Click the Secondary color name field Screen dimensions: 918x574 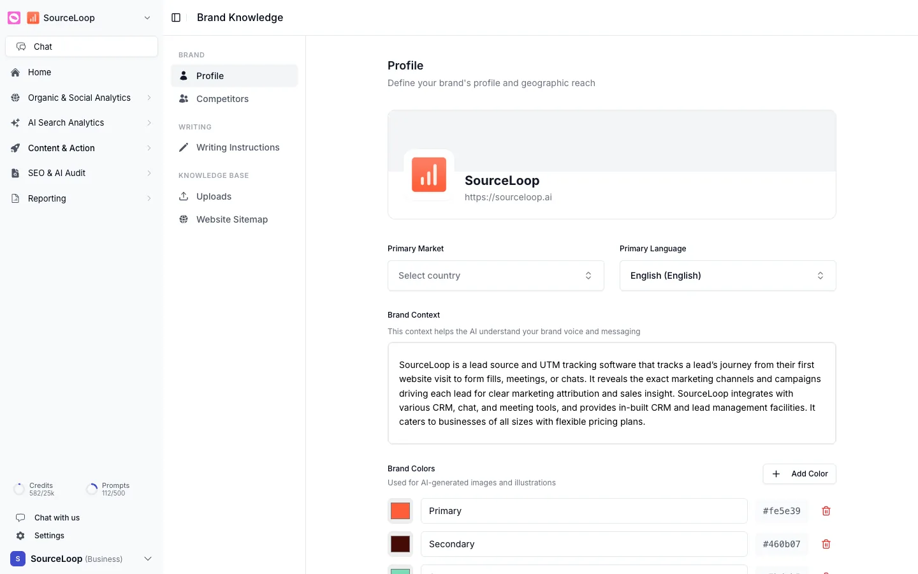point(584,544)
